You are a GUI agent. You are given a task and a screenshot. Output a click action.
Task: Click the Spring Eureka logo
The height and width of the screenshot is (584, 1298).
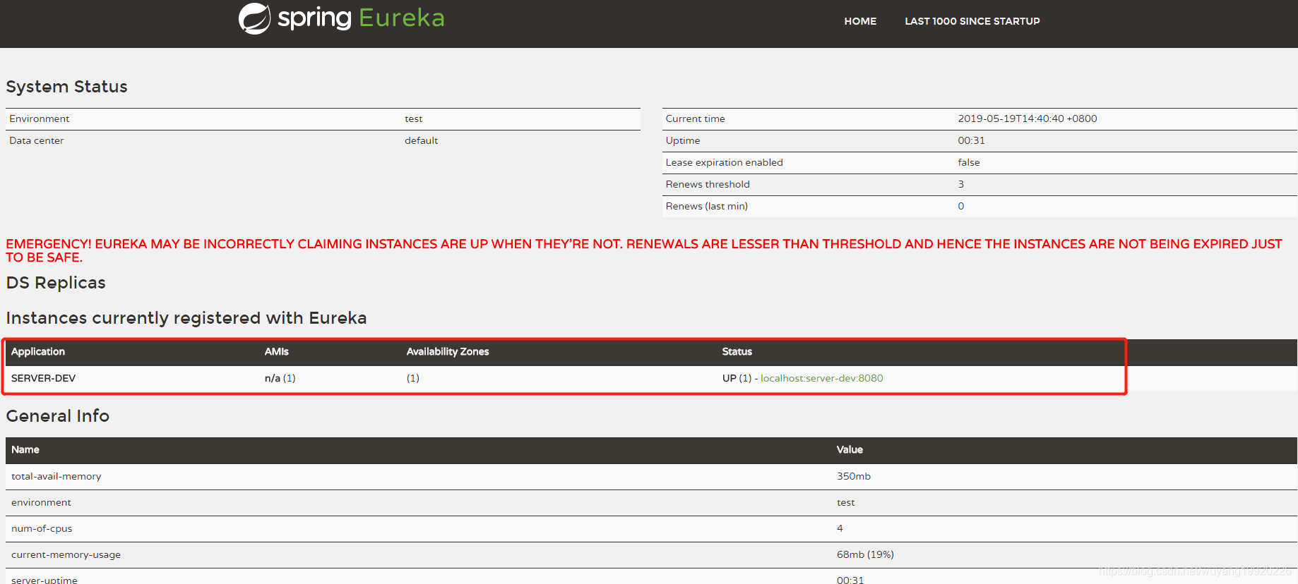342,18
